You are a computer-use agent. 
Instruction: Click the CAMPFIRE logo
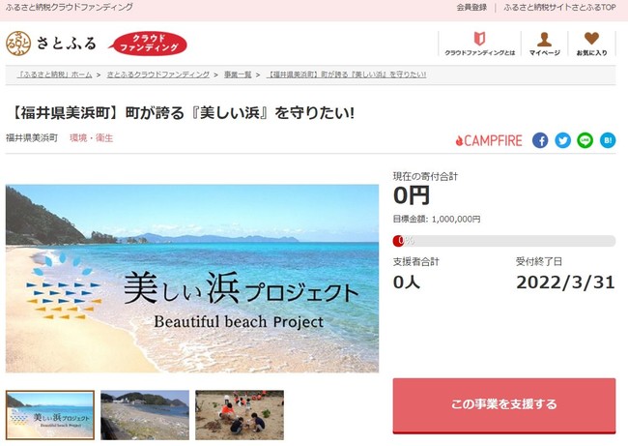(x=489, y=141)
